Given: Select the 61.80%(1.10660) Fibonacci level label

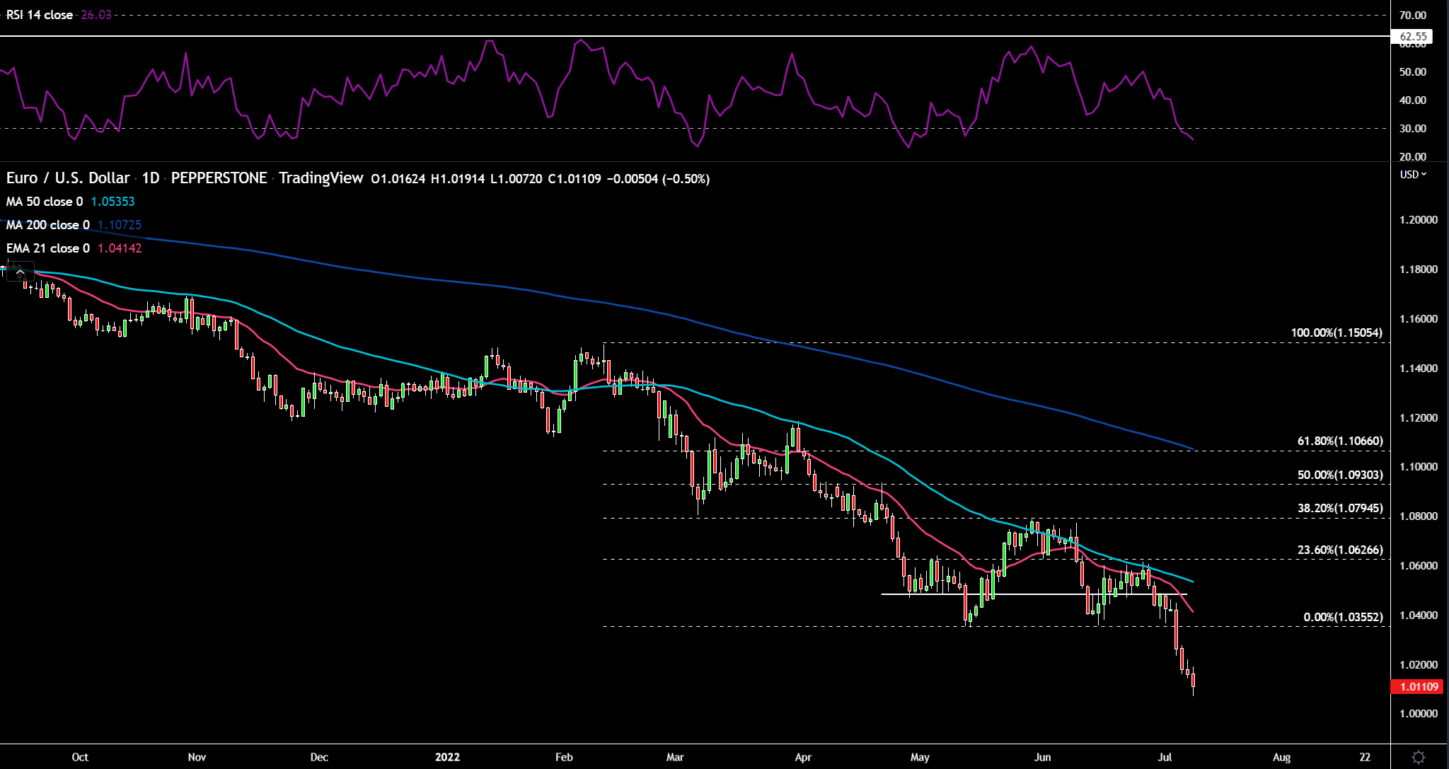Looking at the screenshot, I should coord(1339,441).
